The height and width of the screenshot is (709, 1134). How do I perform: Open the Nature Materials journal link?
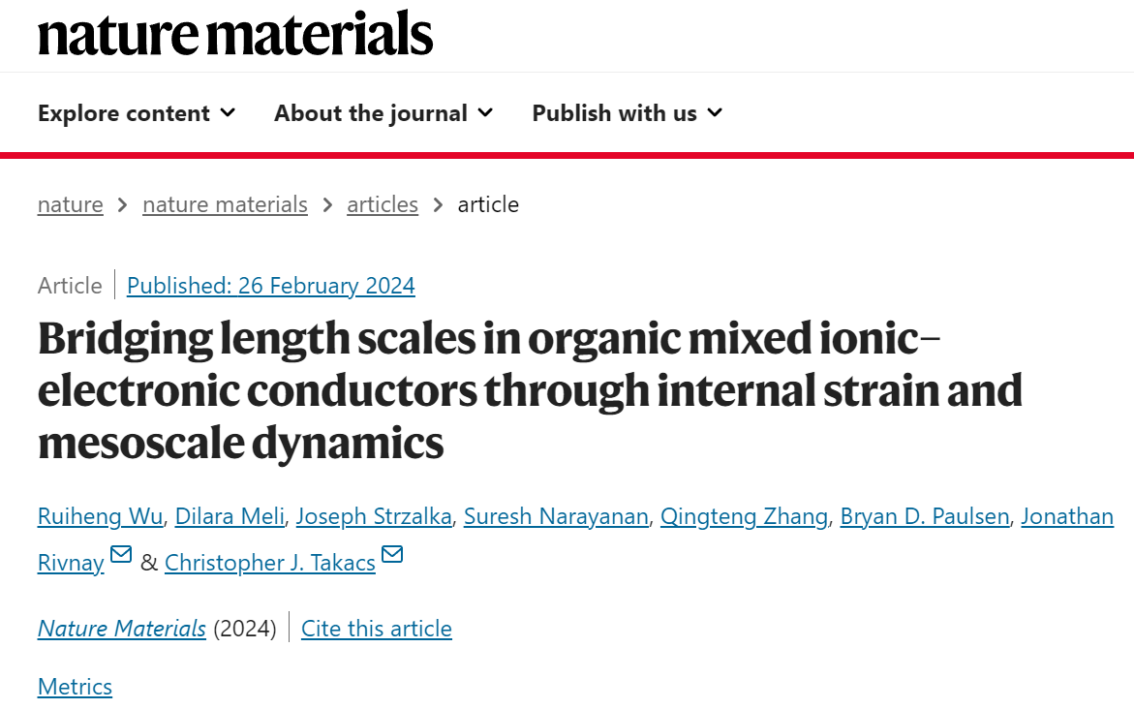click(x=122, y=629)
